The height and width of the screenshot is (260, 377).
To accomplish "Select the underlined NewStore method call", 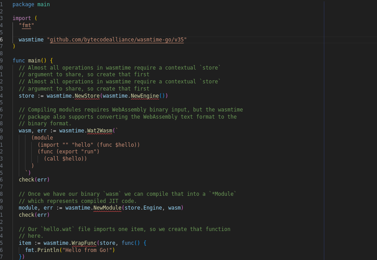I will click(87, 96).
